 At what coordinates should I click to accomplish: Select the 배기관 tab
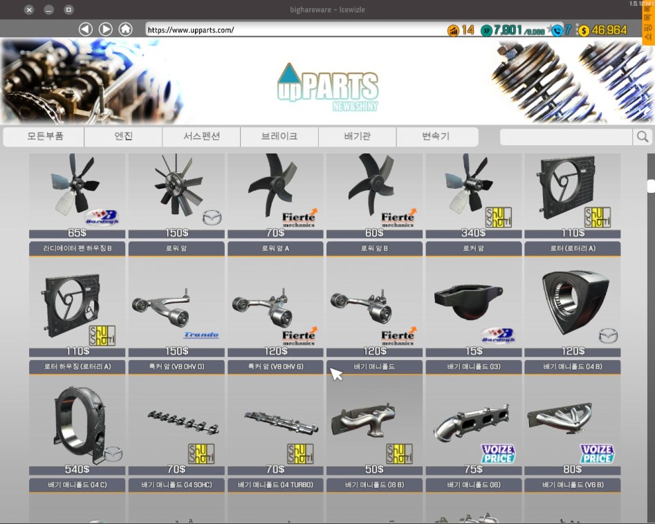pos(358,137)
